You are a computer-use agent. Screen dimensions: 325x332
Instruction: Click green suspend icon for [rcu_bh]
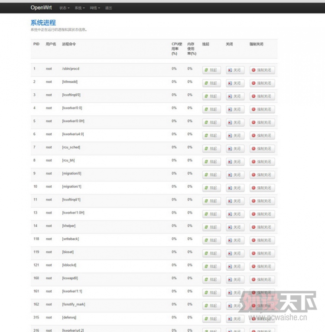(206, 162)
